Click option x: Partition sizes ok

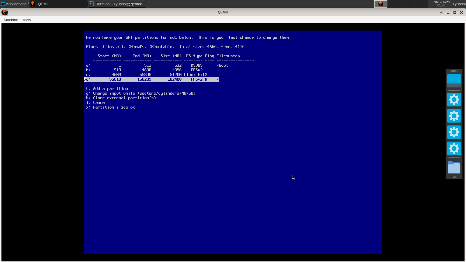tap(110, 107)
